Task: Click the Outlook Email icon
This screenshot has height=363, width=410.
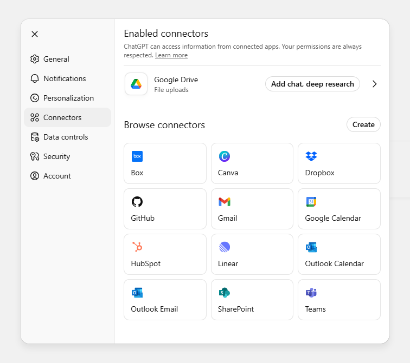Action: point(137,293)
